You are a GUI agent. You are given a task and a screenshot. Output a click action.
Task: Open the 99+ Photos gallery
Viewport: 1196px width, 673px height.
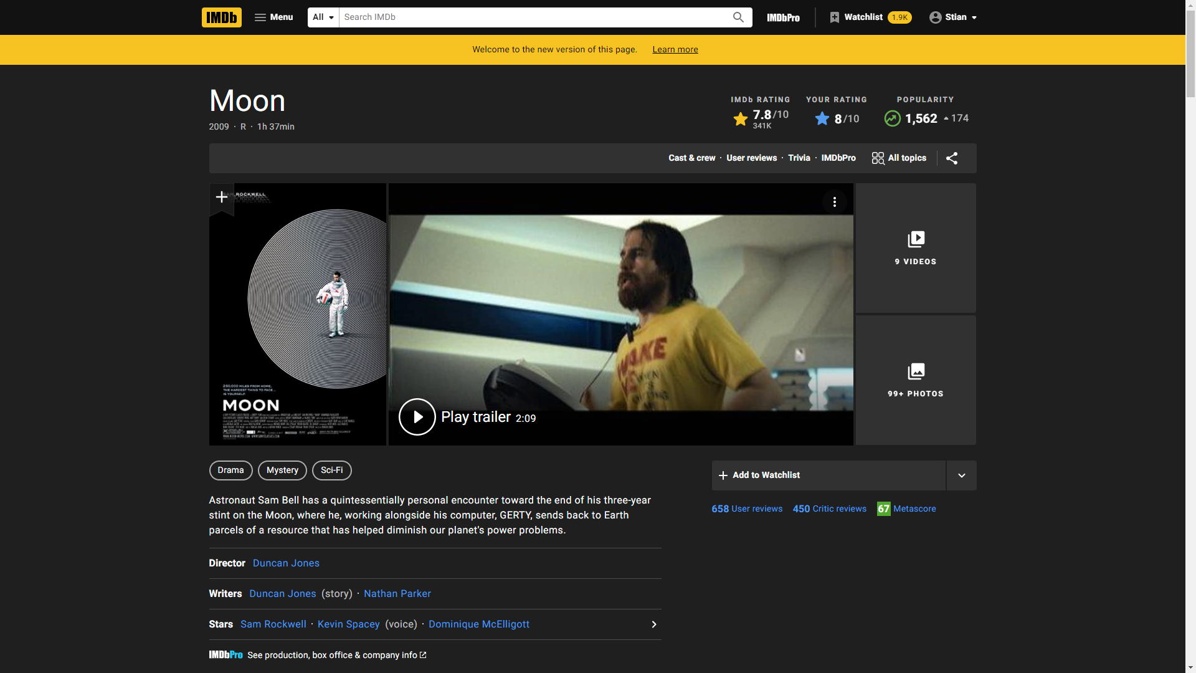(x=916, y=380)
